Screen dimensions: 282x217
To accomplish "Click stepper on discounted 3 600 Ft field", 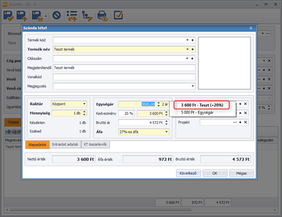I will pyautogui.click(x=166, y=113).
